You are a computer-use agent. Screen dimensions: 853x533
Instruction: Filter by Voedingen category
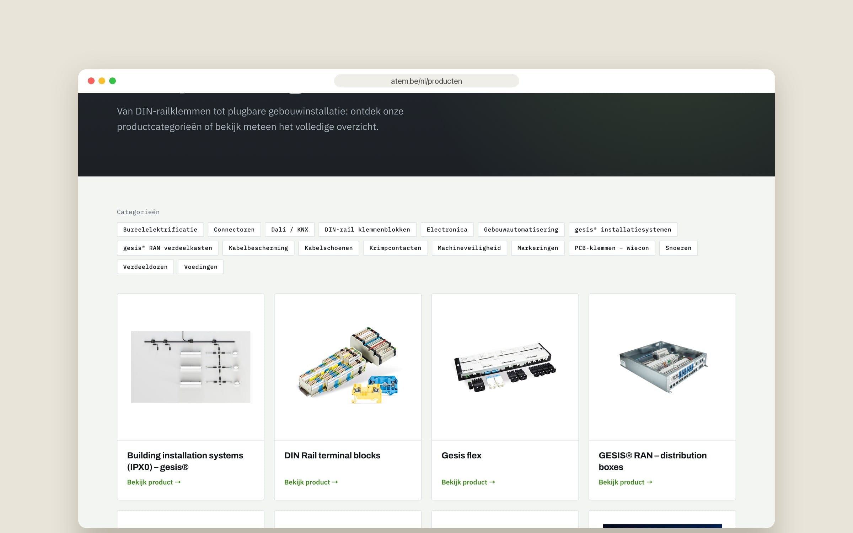[x=201, y=267]
